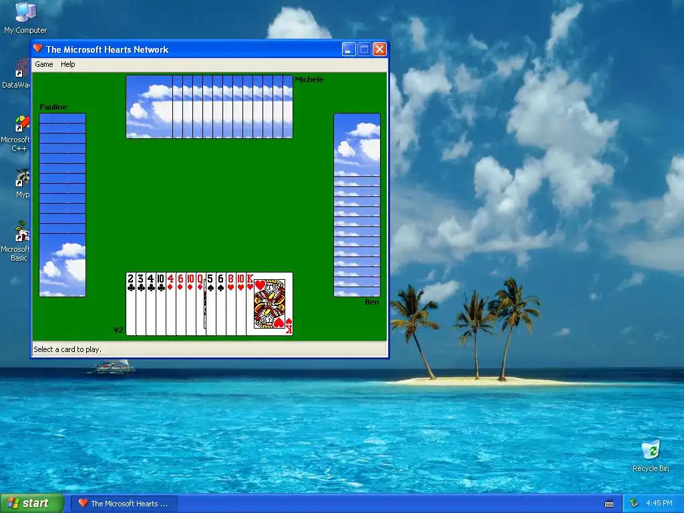
Task: Play the 4 of clubs card
Action: pyautogui.click(x=150, y=304)
